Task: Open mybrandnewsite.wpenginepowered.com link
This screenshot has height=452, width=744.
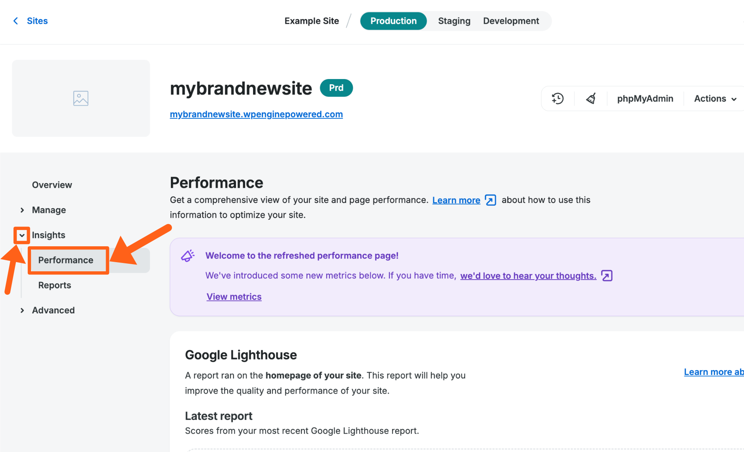Action: pyautogui.click(x=256, y=114)
